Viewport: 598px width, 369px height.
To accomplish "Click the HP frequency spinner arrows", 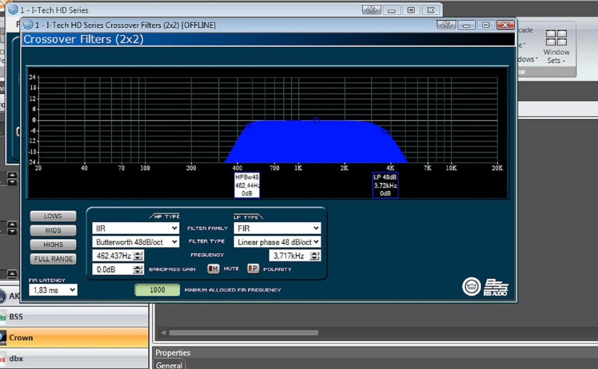I will point(139,256).
